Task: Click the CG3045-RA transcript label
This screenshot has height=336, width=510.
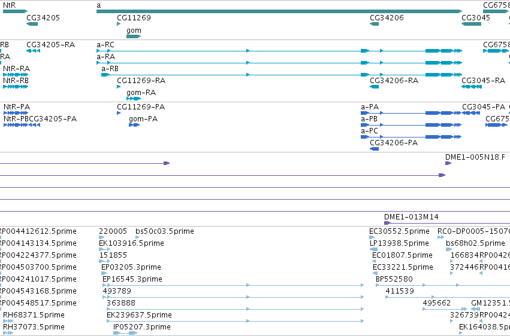Action: click(x=483, y=80)
